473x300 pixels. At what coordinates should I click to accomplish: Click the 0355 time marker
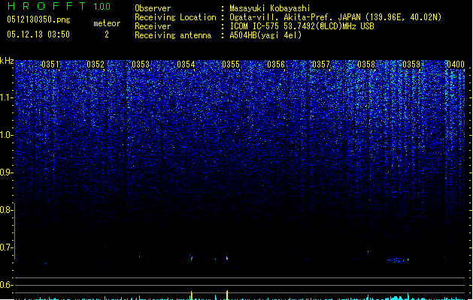(231, 64)
